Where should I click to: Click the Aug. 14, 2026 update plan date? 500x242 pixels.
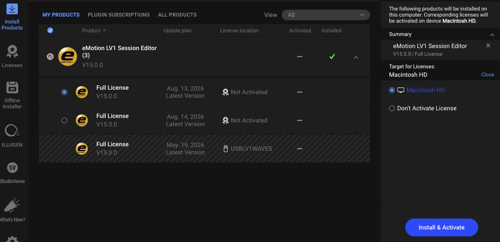[185, 117]
